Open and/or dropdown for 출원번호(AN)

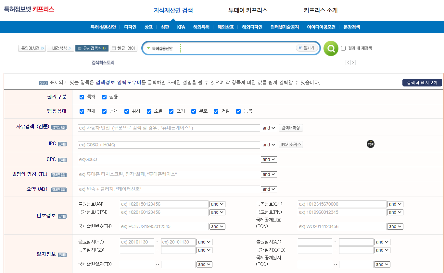[217, 204]
